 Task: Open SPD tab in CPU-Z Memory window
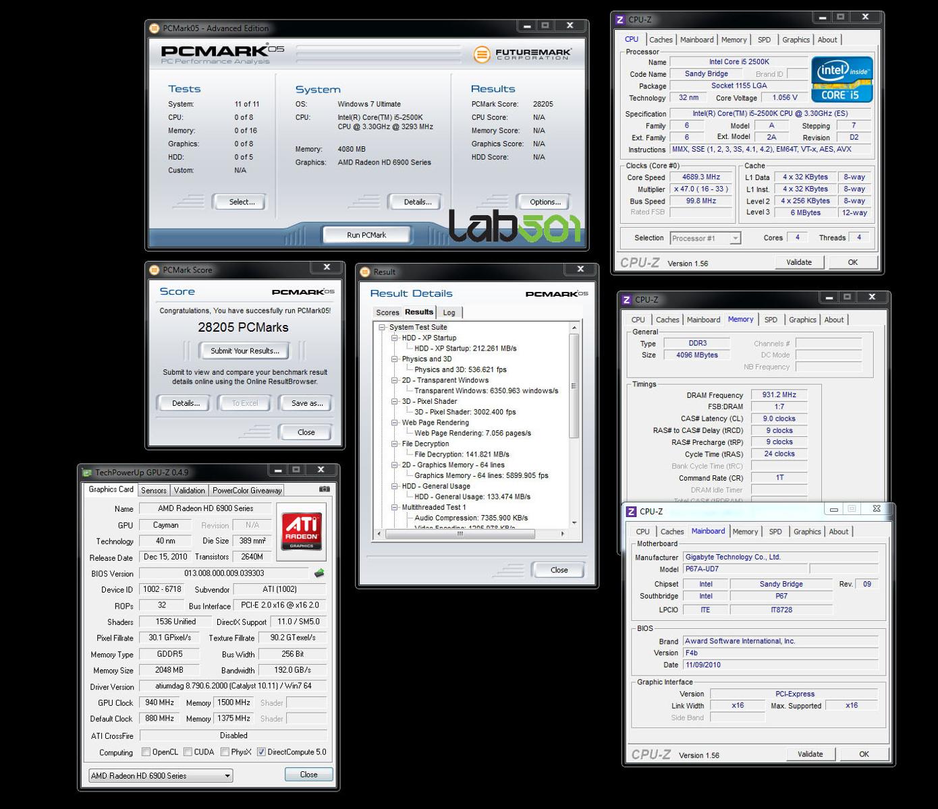[771, 320]
